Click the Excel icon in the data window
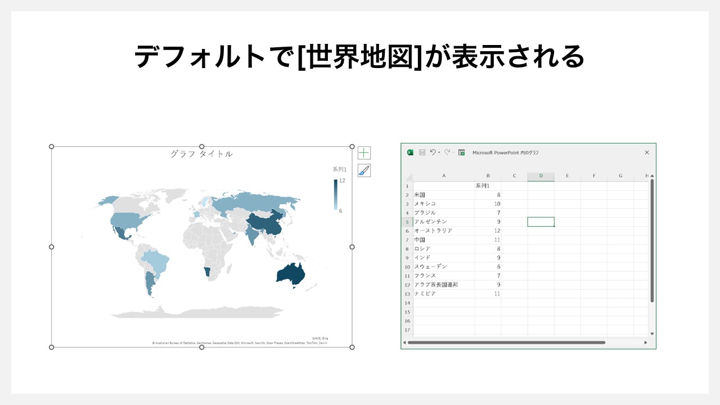Screen dimensions: 720x405 point(410,152)
